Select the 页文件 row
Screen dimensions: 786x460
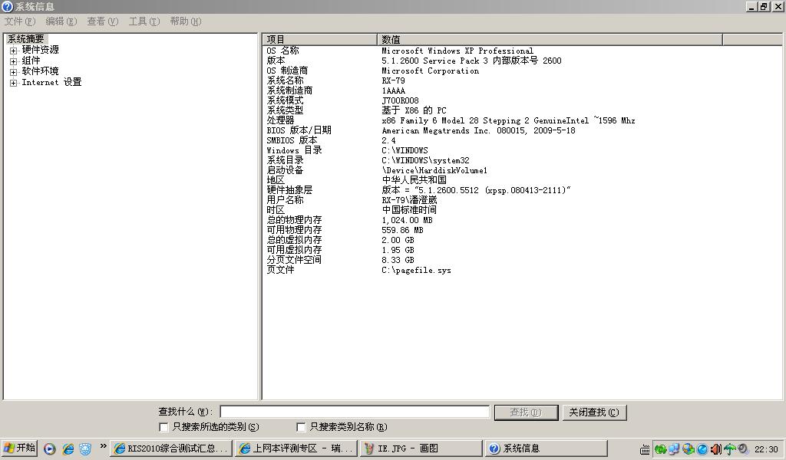click(x=521, y=270)
